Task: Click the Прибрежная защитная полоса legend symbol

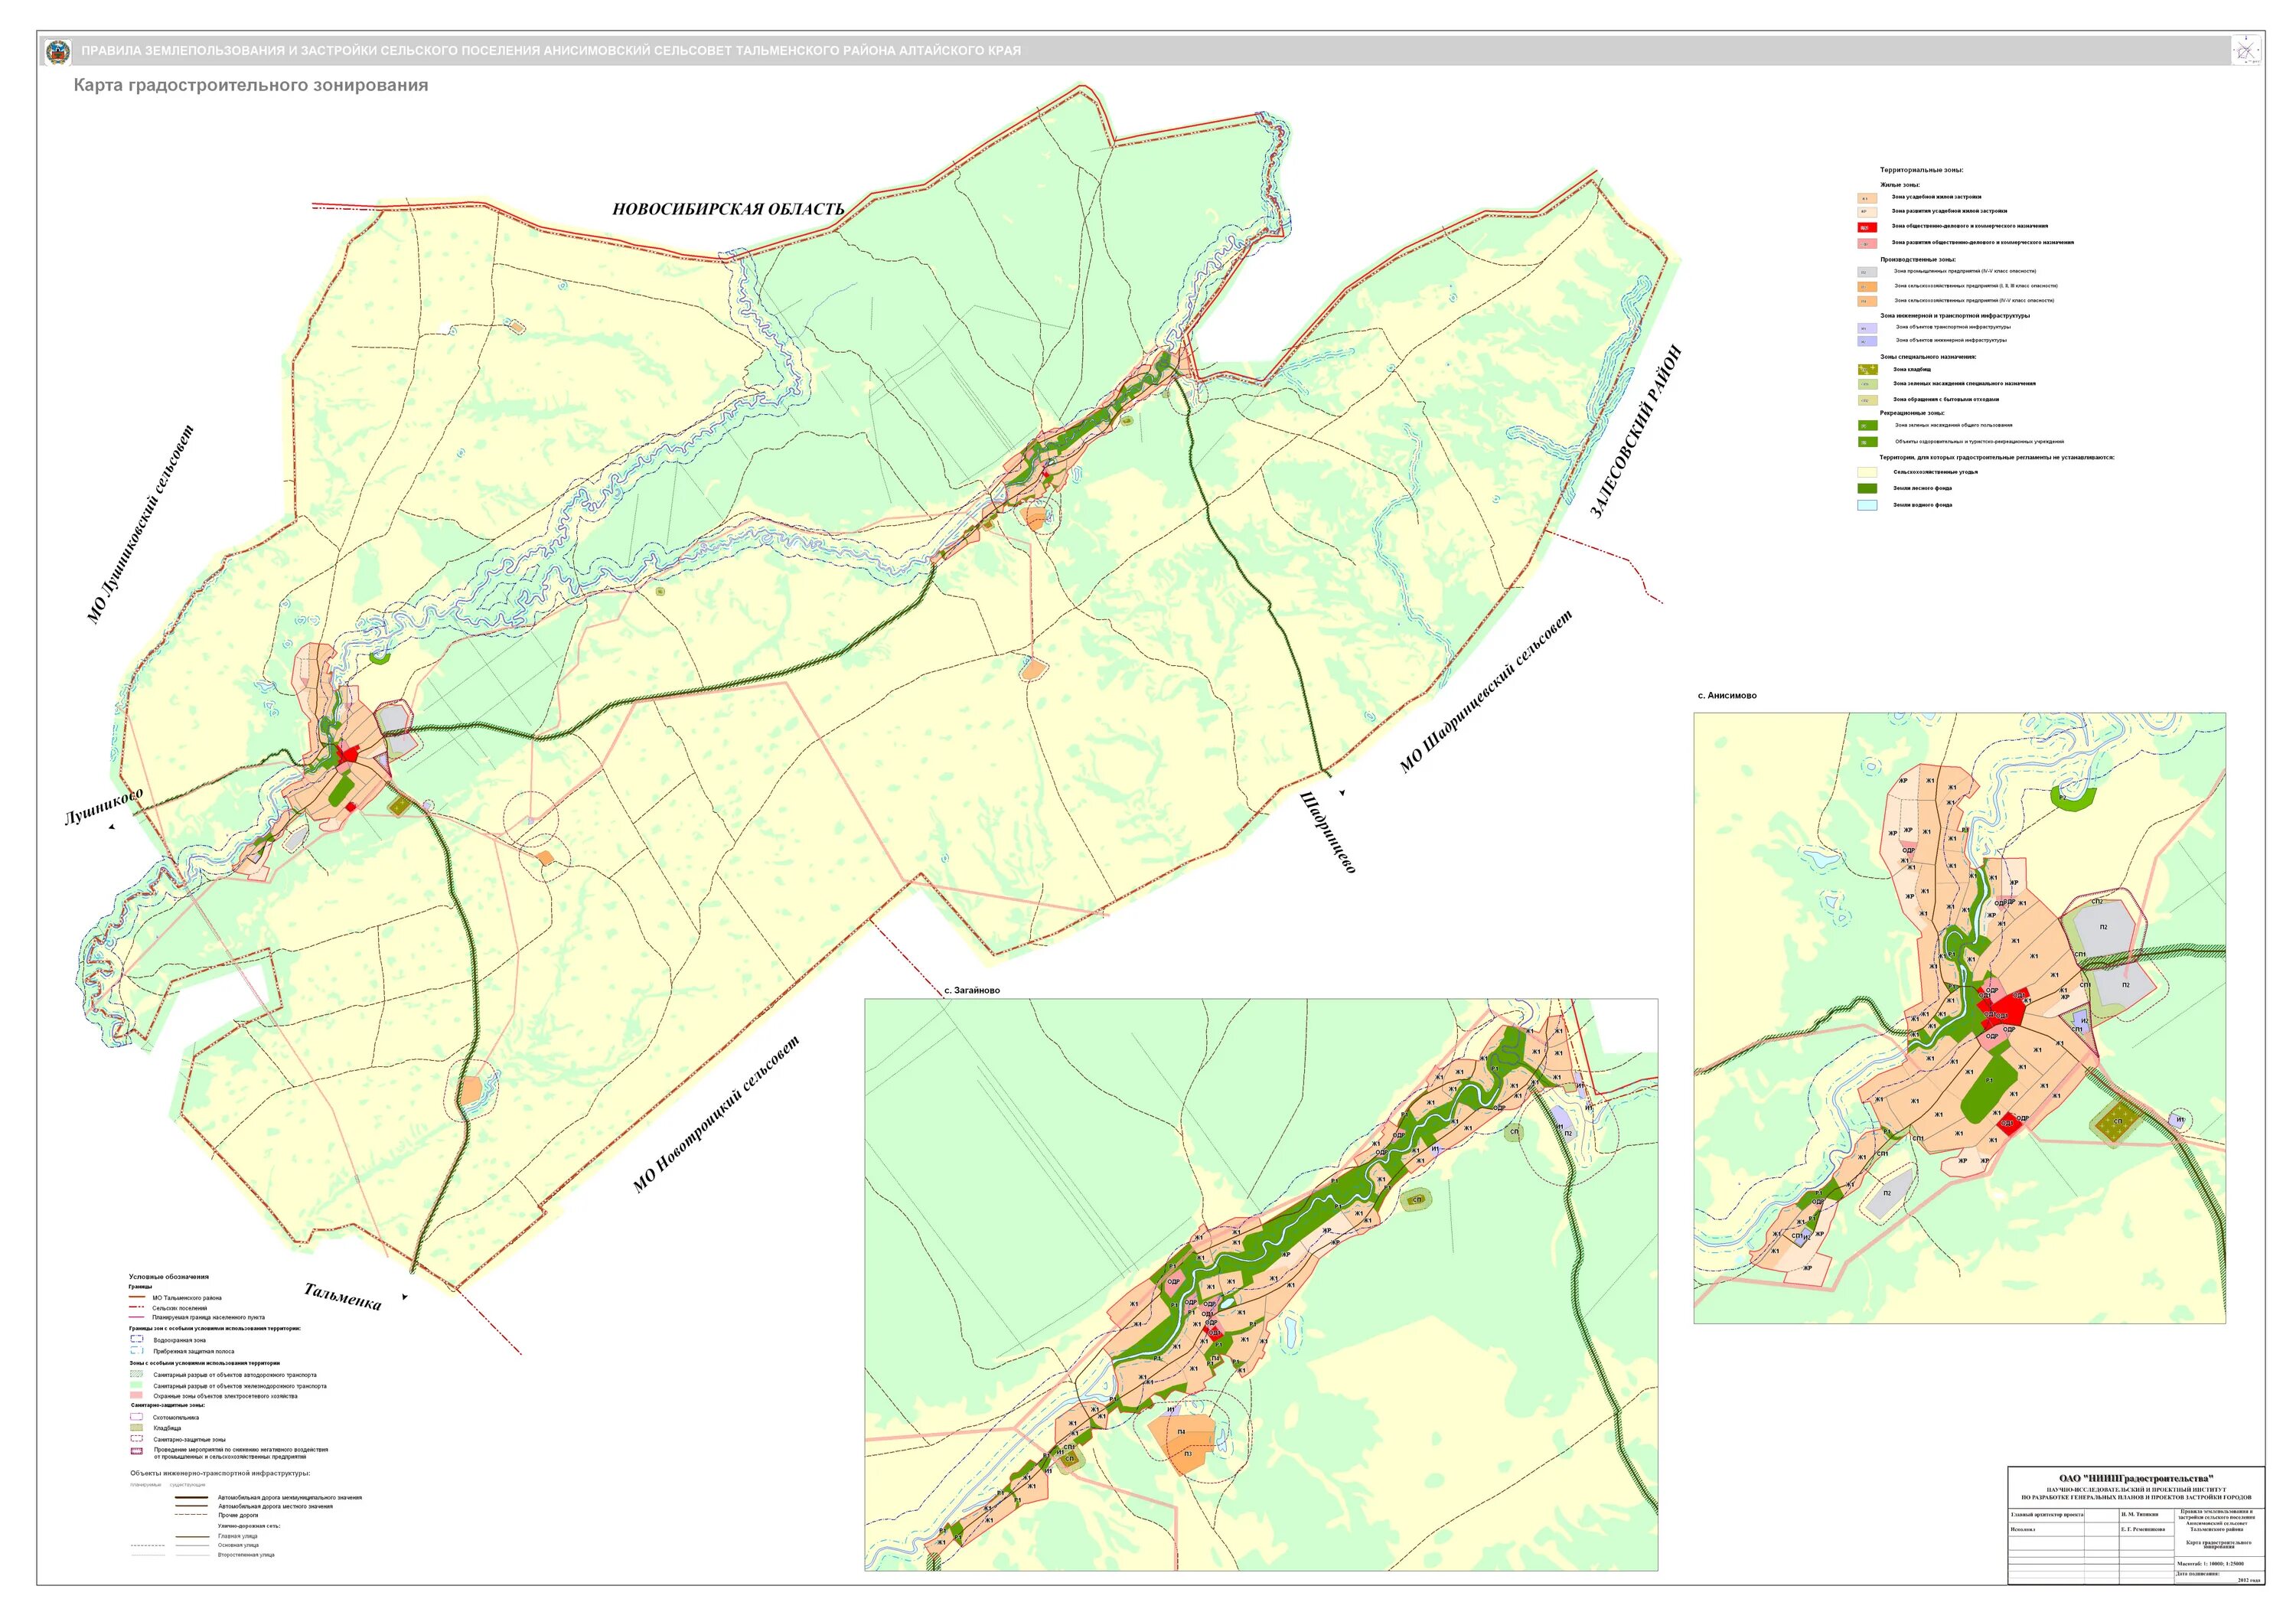Action: pos(137,1350)
